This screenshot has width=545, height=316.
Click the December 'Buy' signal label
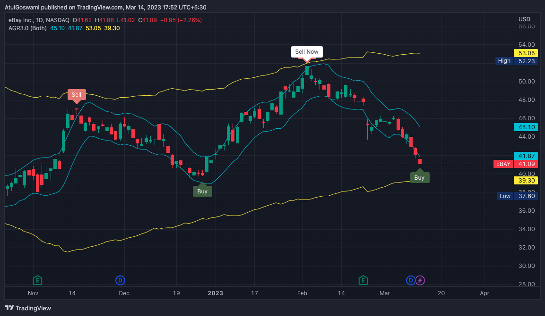point(202,191)
